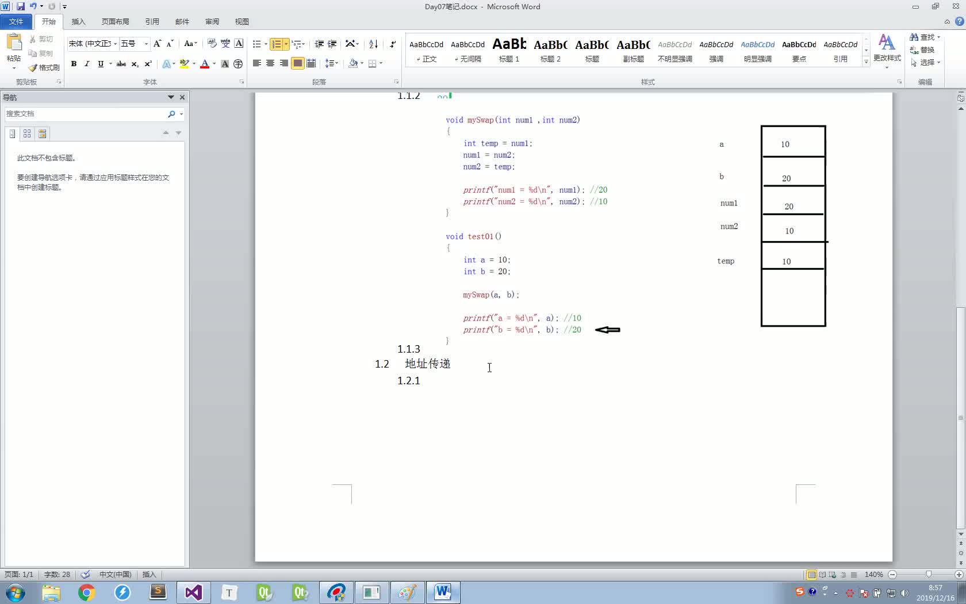
Task: Toggle strikethrough formatting
Action: click(121, 64)
